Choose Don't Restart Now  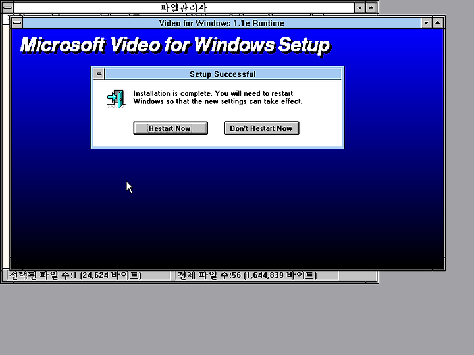[x=262, y=128]
